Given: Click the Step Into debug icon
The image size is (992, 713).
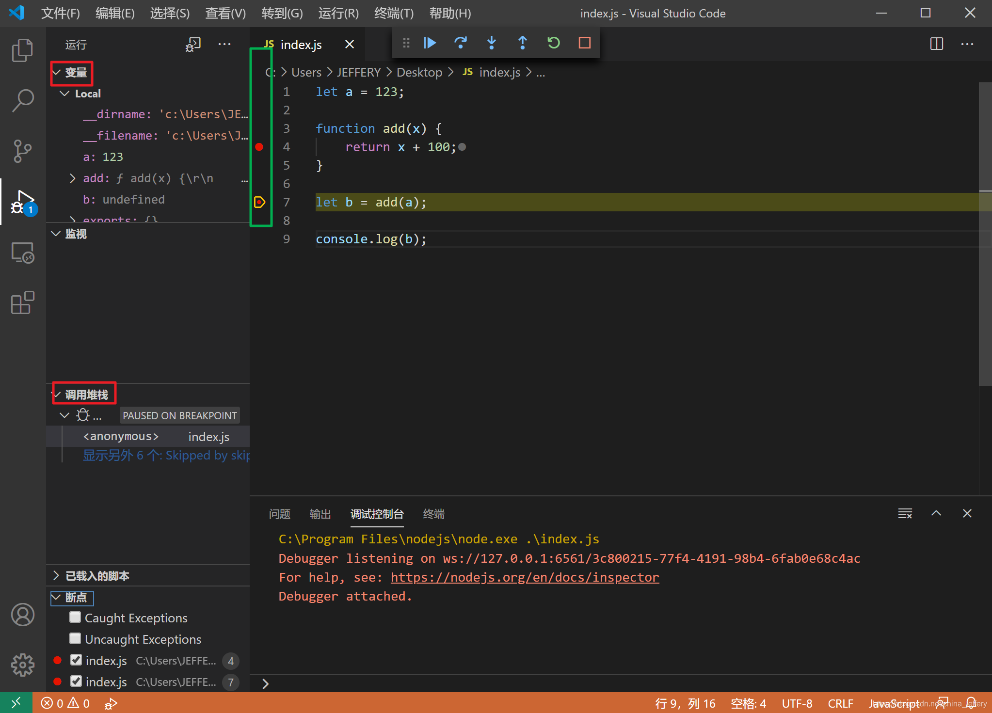Looking at the screenshot, I should 492,43.
